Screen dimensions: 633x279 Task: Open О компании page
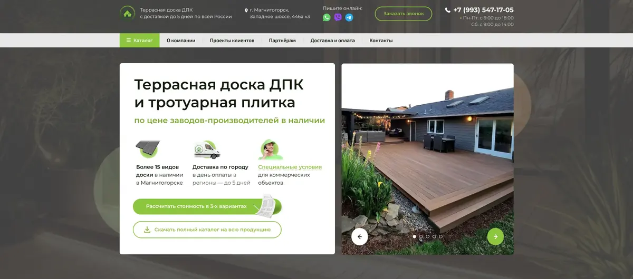181,41
